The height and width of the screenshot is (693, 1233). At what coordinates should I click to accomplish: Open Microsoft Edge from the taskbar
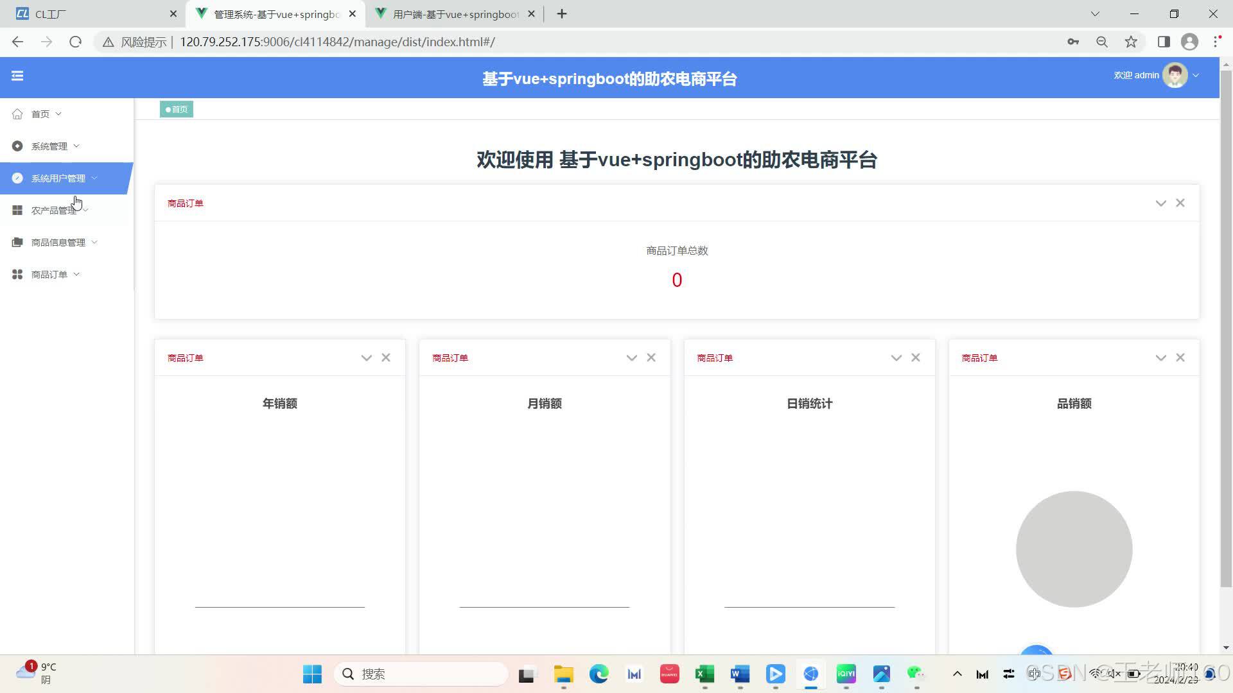599,674
